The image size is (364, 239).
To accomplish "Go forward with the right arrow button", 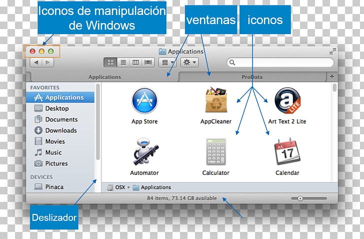I will point(48,63).
